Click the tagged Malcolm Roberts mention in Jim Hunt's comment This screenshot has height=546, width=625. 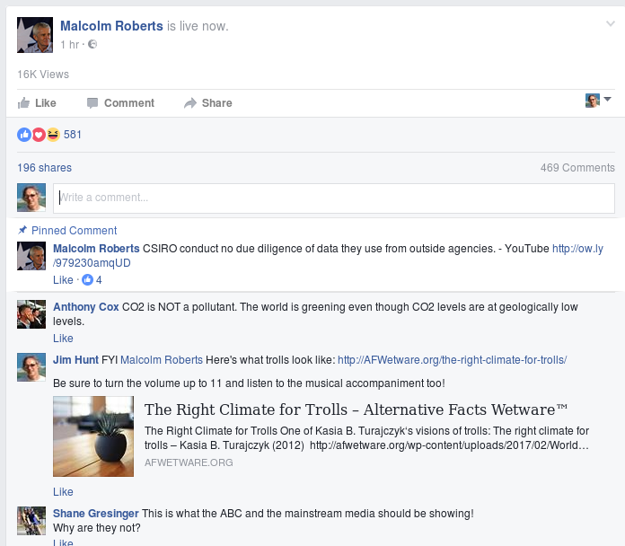pyautogui.click(x=162, y=360)
